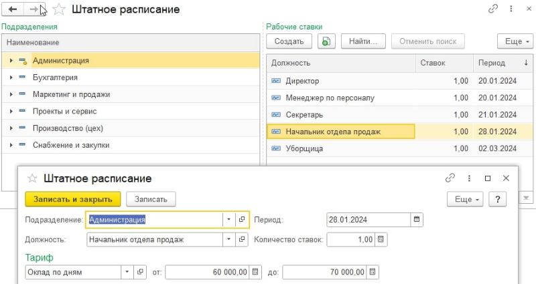The image size is (536, 284).
Task: Open Подразделение item via its open button
Action: point(242,220)
